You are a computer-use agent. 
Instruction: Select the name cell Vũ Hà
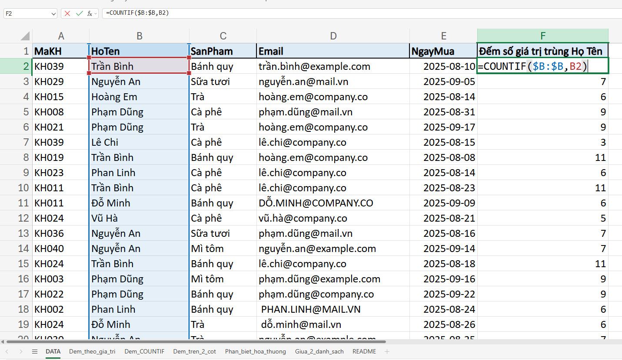pos(139,218)
